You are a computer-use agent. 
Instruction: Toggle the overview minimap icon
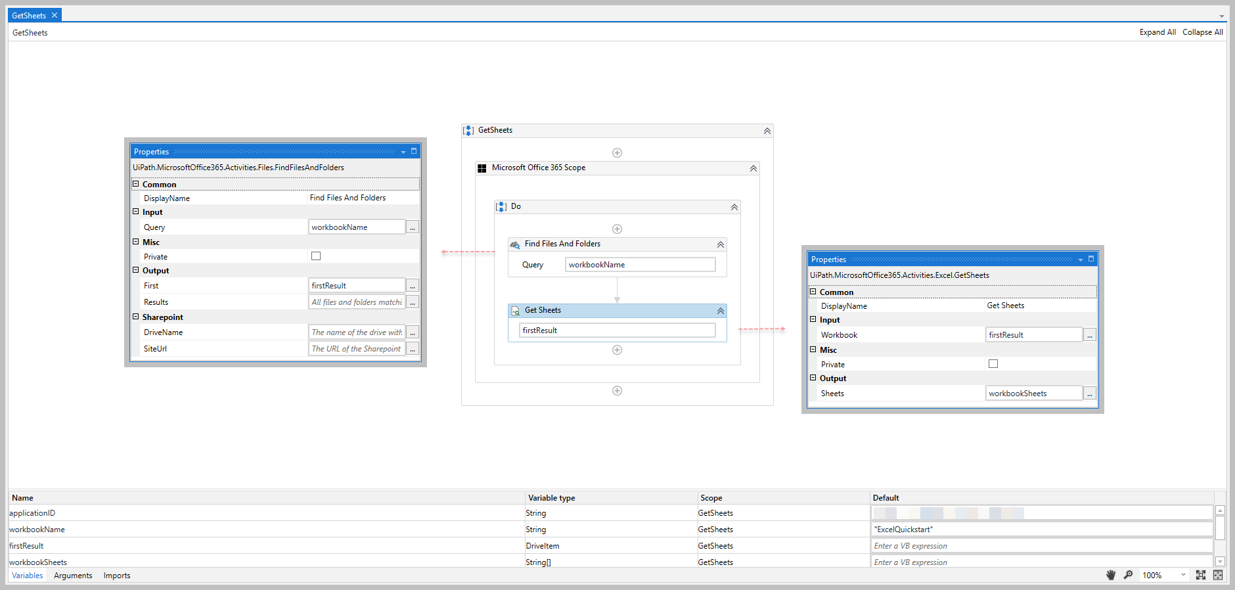(x=1218, y=575)
